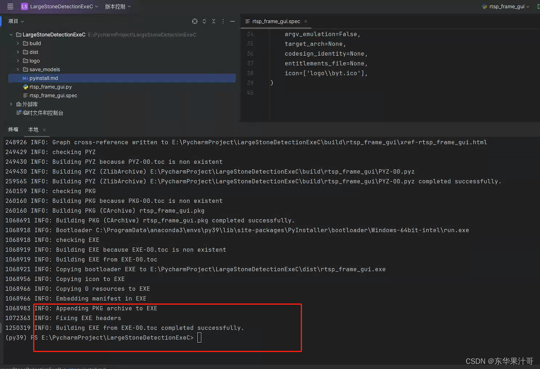Hide the Project tool window

[232, 21]
